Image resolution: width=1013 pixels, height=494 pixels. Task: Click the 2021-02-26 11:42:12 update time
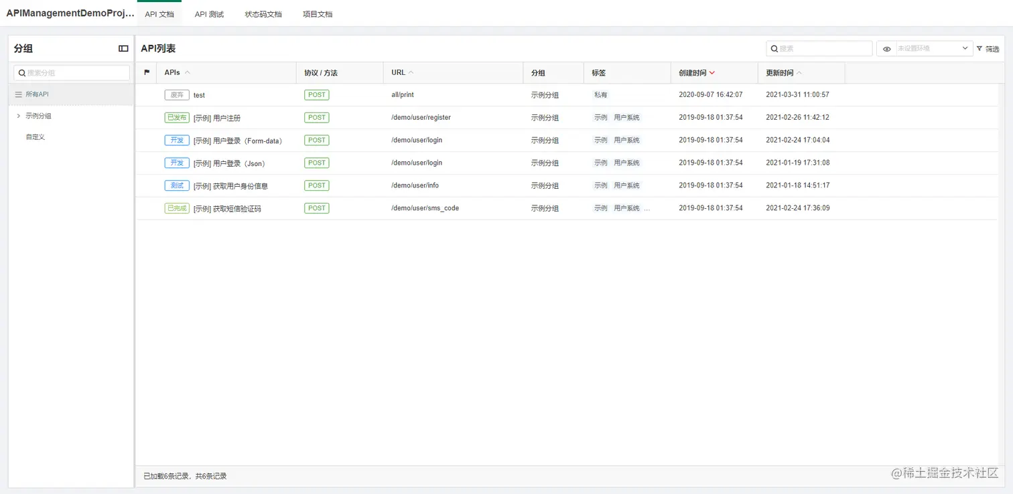coord(798,118)
